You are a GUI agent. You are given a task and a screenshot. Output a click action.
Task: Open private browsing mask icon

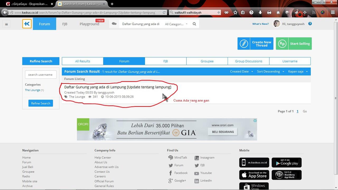point(227,12)
